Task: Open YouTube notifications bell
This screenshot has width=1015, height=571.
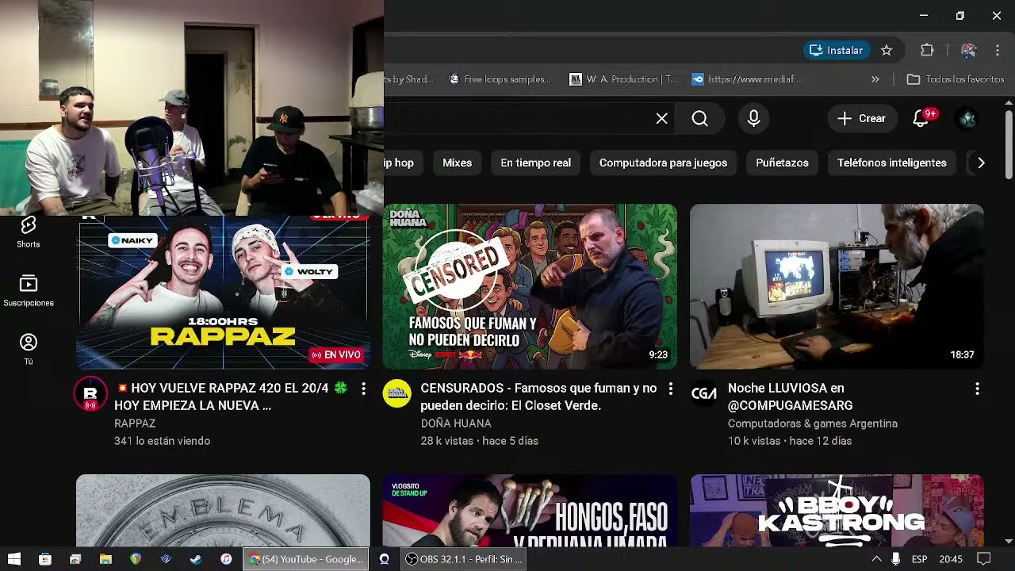Action: click(x=921, y=118)
